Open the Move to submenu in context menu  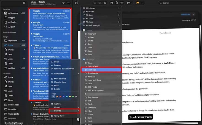pyautogui.click(x=65, y=107)
